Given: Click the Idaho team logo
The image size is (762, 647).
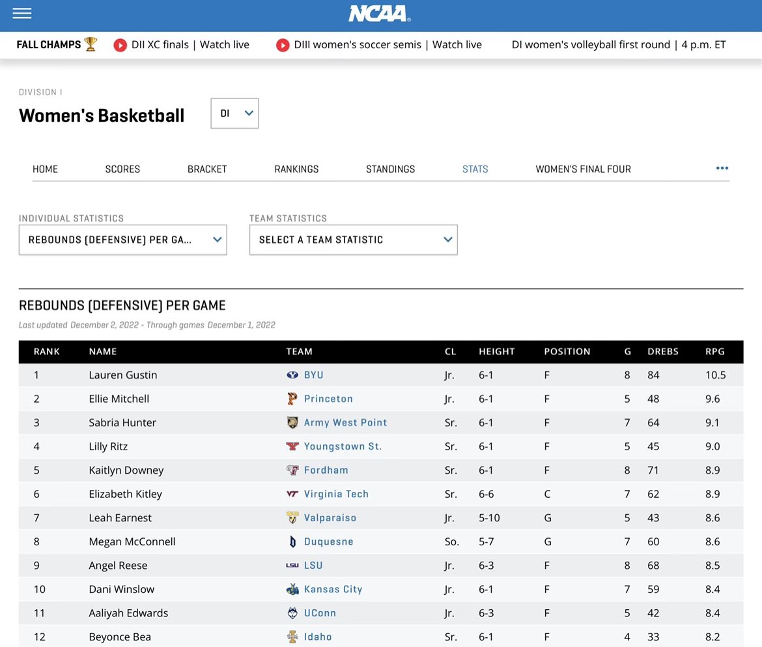Looking at the screenshot, I should tap(292, 637).
